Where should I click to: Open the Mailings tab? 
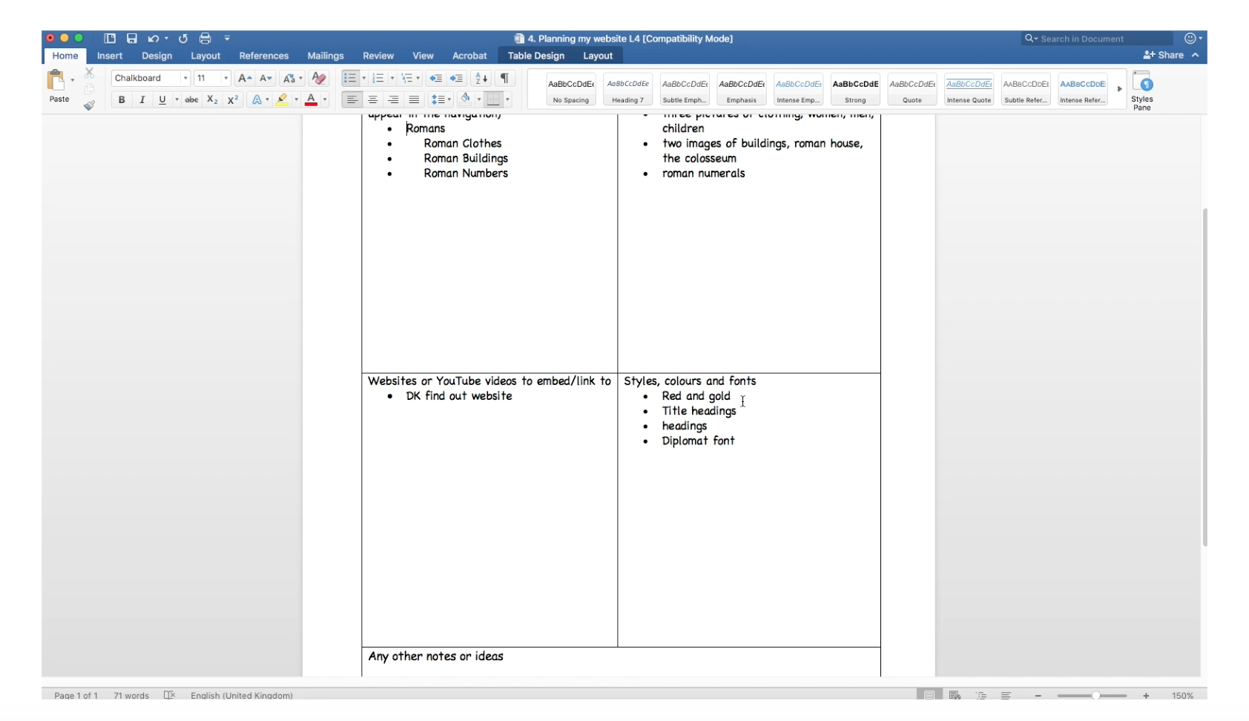(326, 56)
